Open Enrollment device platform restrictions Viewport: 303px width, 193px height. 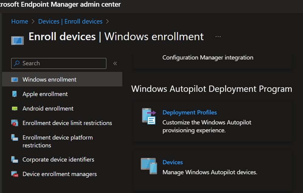click(62, 141)
